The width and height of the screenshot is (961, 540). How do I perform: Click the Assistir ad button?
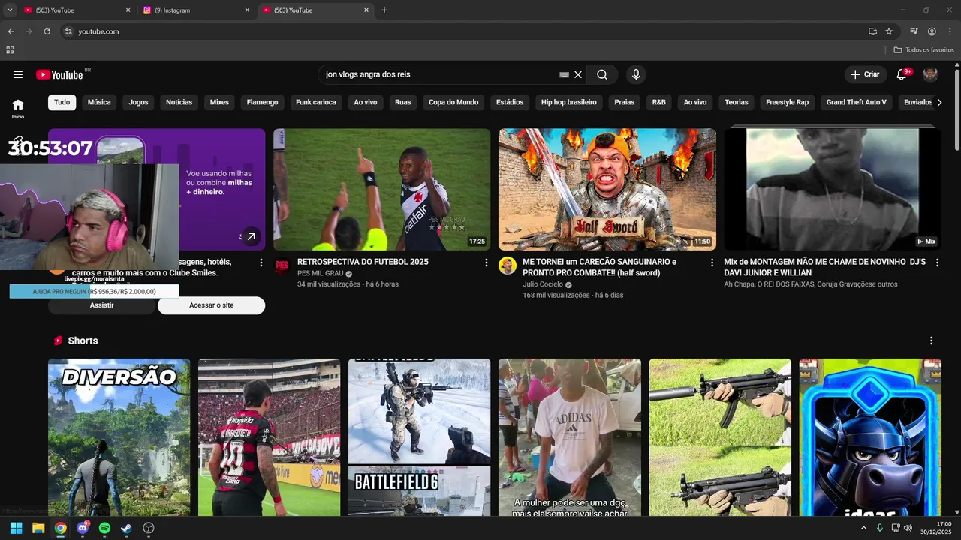pos(102,305)
